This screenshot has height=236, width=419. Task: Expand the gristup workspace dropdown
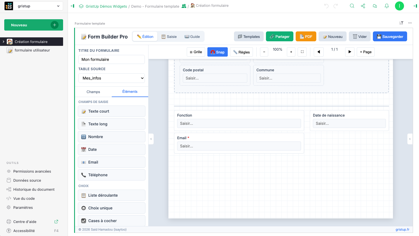(38, 6)
